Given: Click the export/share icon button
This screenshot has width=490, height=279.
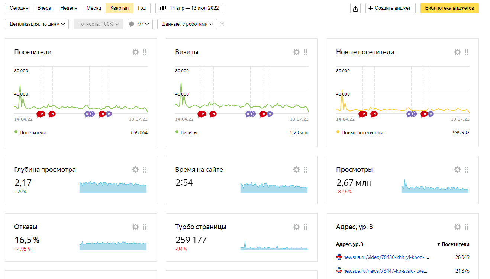Looking at the screenshot, I should point(355,8).
